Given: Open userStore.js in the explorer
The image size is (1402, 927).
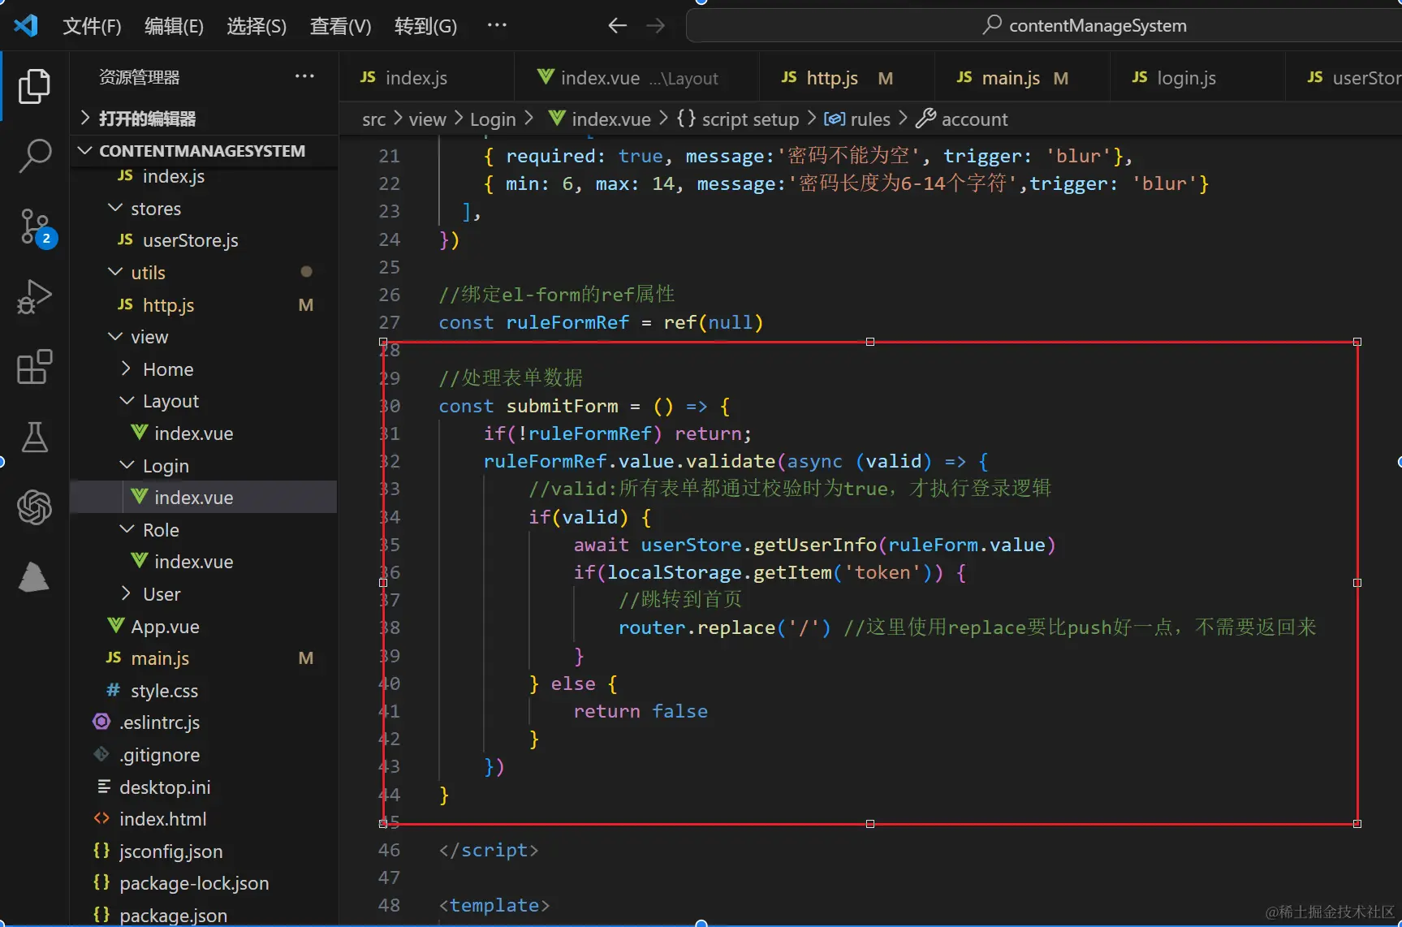Looking at the screenshot, I should tap(203, 240).
